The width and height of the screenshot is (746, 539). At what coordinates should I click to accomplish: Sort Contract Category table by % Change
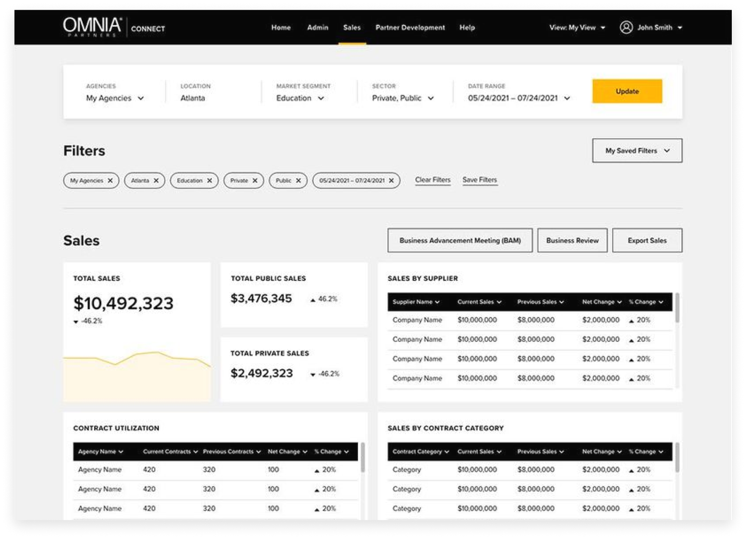click(646, 452)
